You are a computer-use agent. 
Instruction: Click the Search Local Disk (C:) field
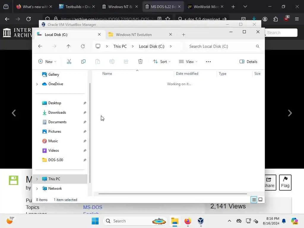[x=224, y=46]
